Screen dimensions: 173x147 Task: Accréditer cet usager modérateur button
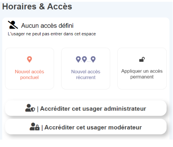tap(86, 127)
